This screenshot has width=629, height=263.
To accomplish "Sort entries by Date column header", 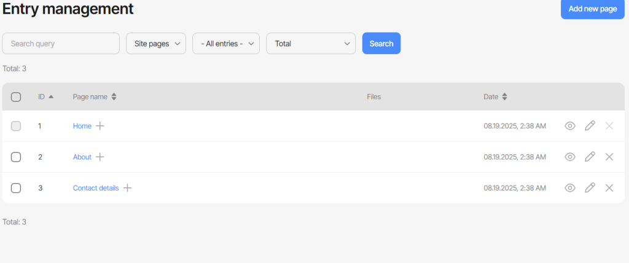I will coord(496,96).
